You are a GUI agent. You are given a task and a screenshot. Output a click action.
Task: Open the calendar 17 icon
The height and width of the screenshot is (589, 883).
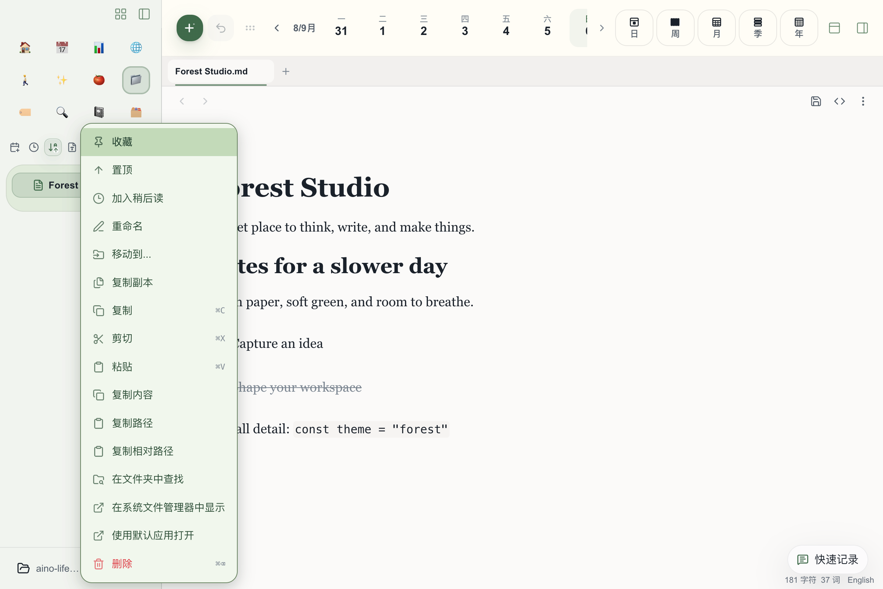(x=62, y=48)
